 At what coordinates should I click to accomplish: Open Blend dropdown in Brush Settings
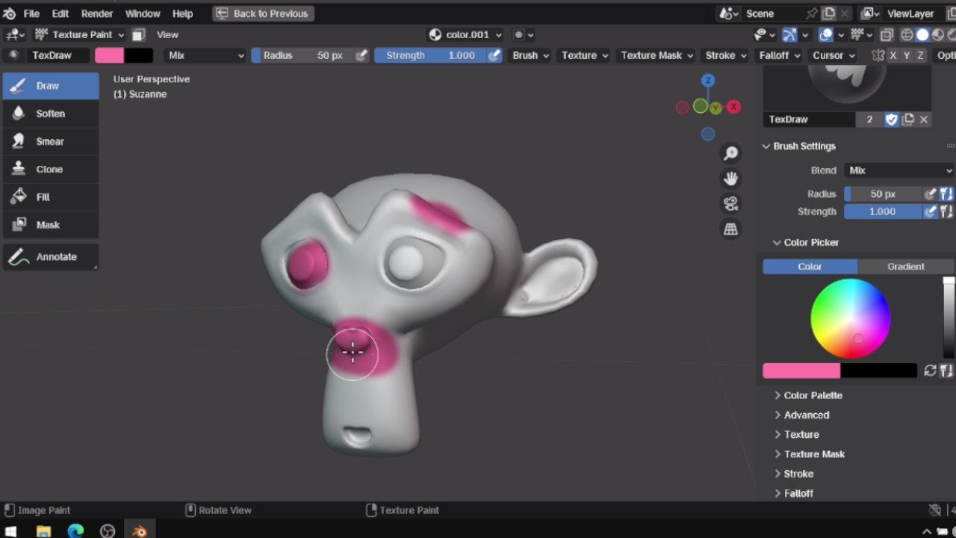point(899,170)
